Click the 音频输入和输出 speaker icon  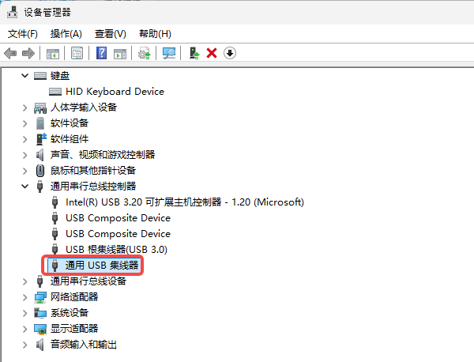coord(40,345)
